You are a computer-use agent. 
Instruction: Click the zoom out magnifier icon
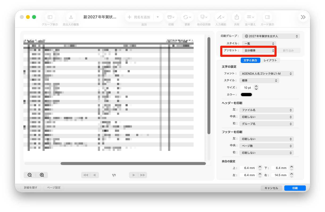[x=30, y=175]
